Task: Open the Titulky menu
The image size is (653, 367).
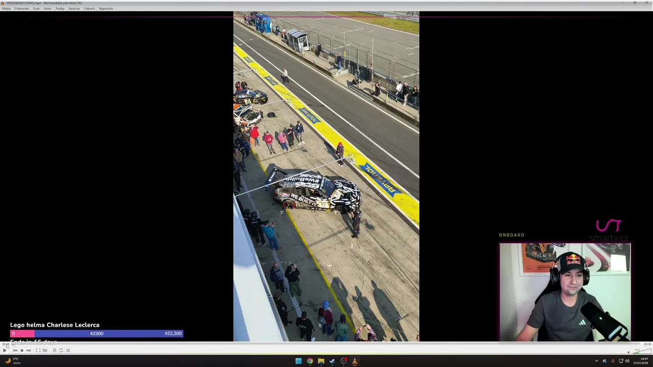Action: click(60, 9)
